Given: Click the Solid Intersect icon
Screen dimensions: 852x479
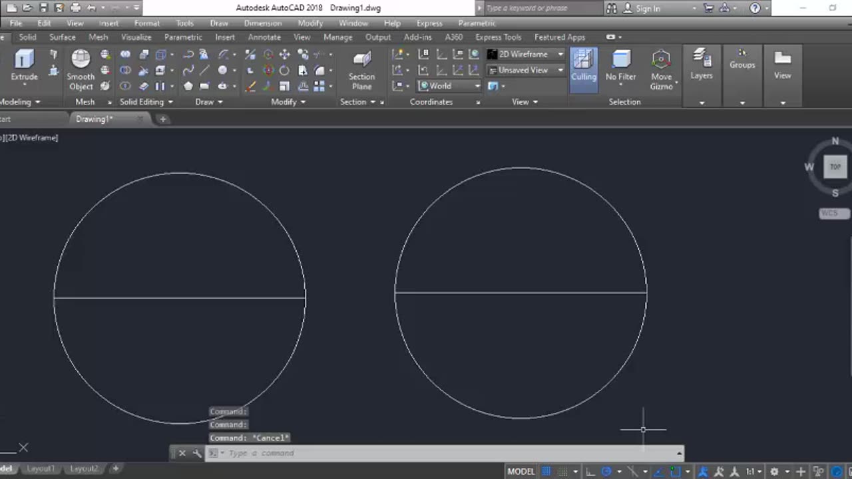Looking at the screenshot, I should 125,86.
